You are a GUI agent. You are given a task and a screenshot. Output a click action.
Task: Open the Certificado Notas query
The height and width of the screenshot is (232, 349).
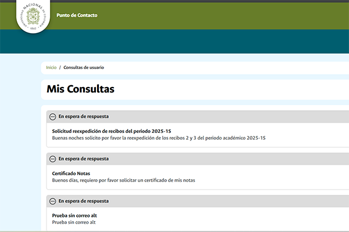(x=71, y=173)
